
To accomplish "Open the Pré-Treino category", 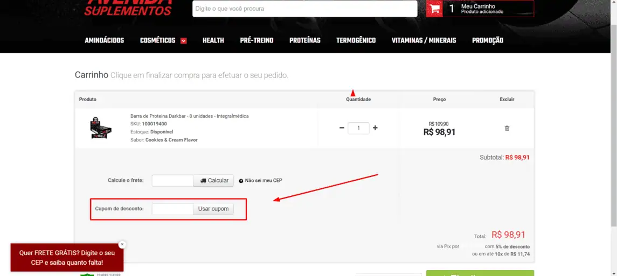I will pyautogui.click(x=256, y=40).
